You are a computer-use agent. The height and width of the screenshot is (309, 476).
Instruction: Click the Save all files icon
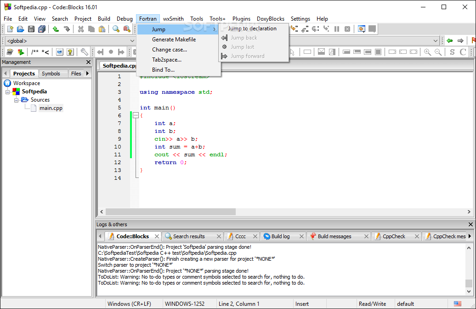(42, 29)
